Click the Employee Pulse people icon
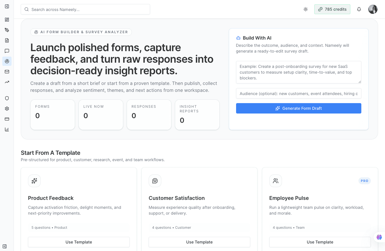The width and height of the screenshot is (385, 251). pyautogui.click(x=275, y=181)
